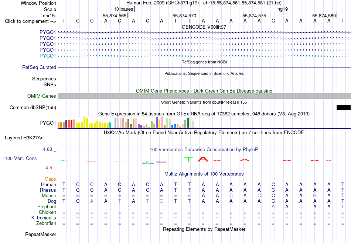This screenshot has height=243, width=351.
Task: Open the GTEx Gene Expression track title
Action: tap(204, 114)
